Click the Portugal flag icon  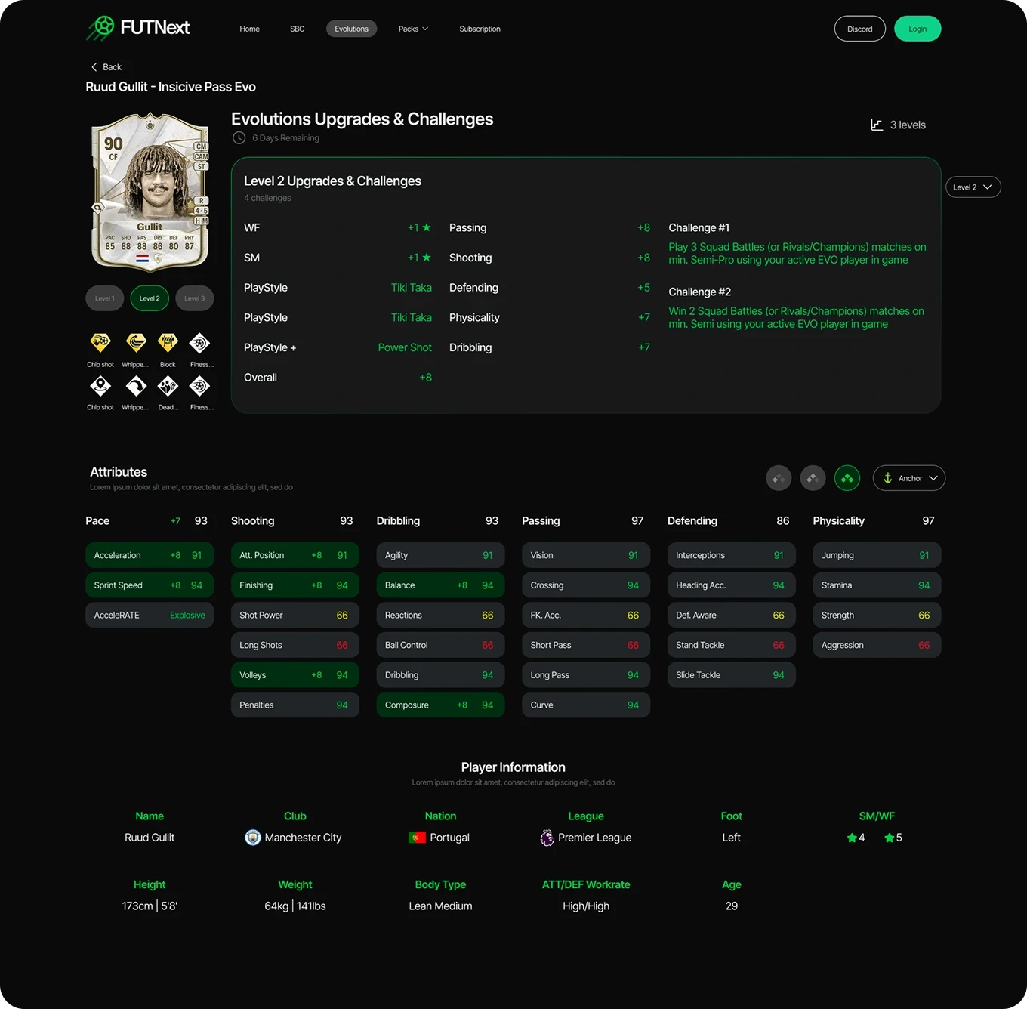coord(417,838)
